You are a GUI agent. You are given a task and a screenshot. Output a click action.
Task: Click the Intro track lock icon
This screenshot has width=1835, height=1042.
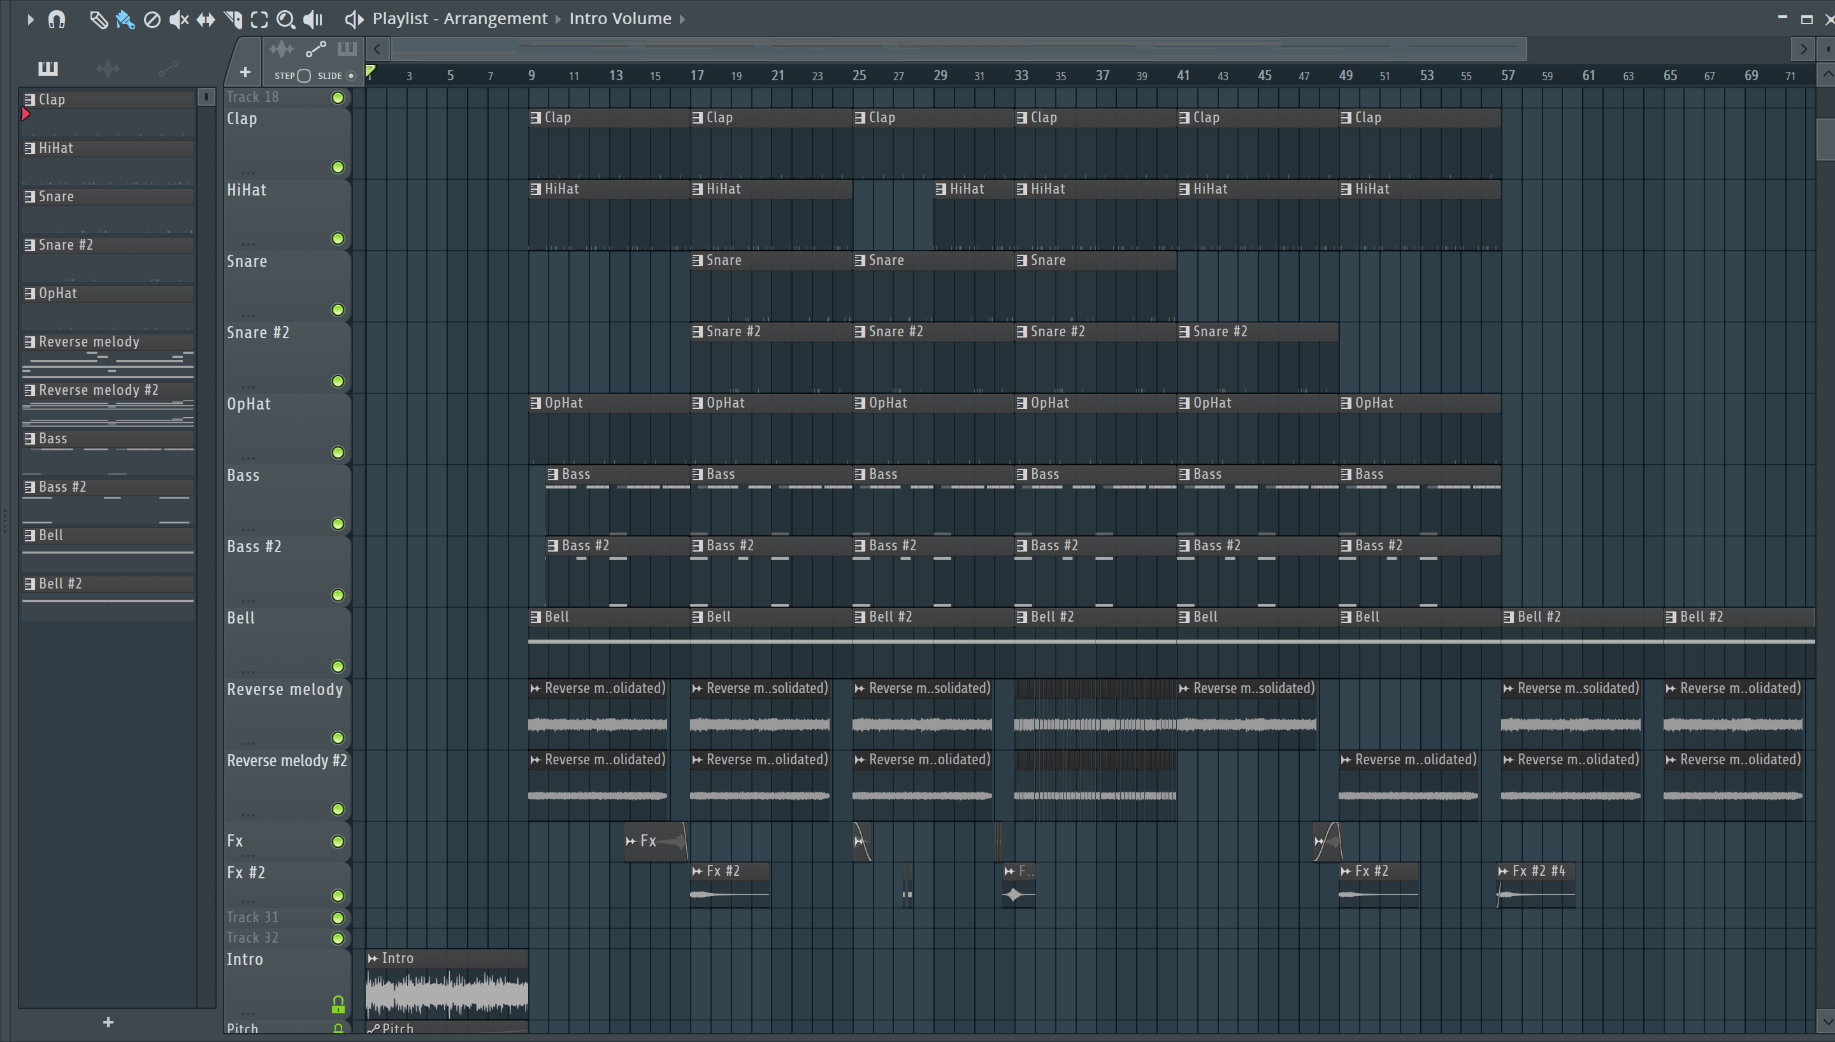pos(338,1005)
